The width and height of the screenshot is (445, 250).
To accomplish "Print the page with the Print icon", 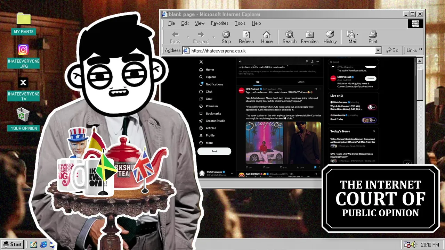I will [373, 37].
